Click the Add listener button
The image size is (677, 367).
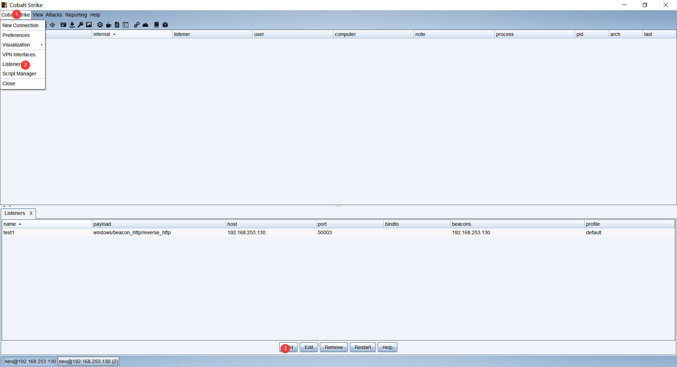[x=288, y=347]
